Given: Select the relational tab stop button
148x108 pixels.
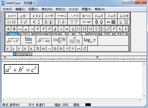Looking at the screenshot, I should coord(26,54).
